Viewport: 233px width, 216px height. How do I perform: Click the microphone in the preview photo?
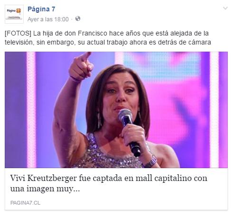130,132
